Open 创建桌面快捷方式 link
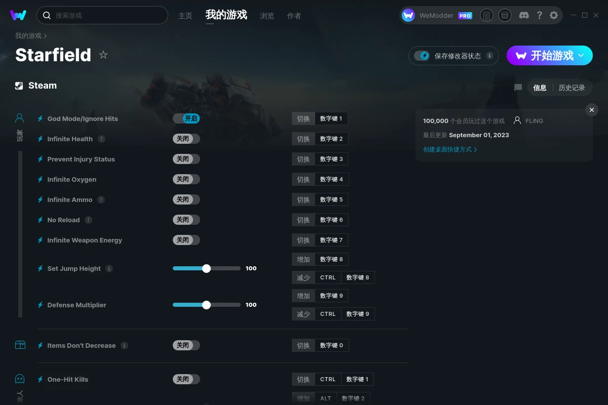 pyautogui.click(x=450, y=149)
